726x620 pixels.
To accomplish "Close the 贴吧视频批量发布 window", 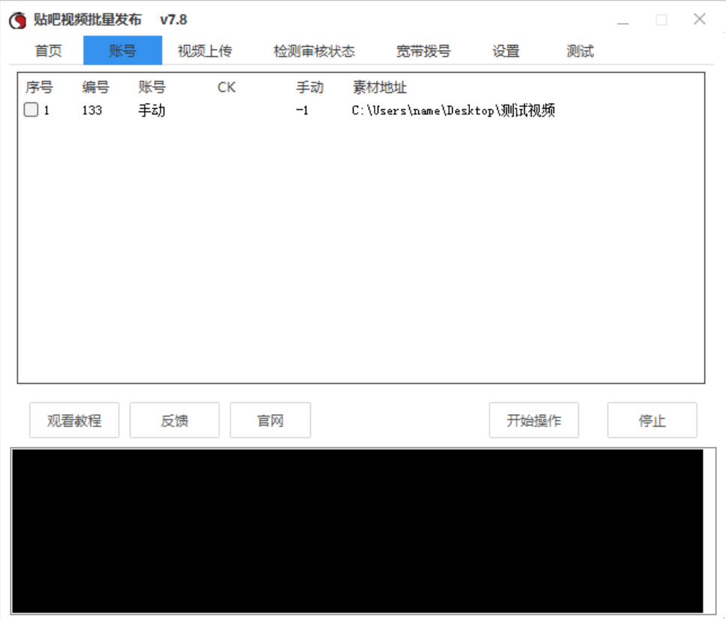I will 699,19.
